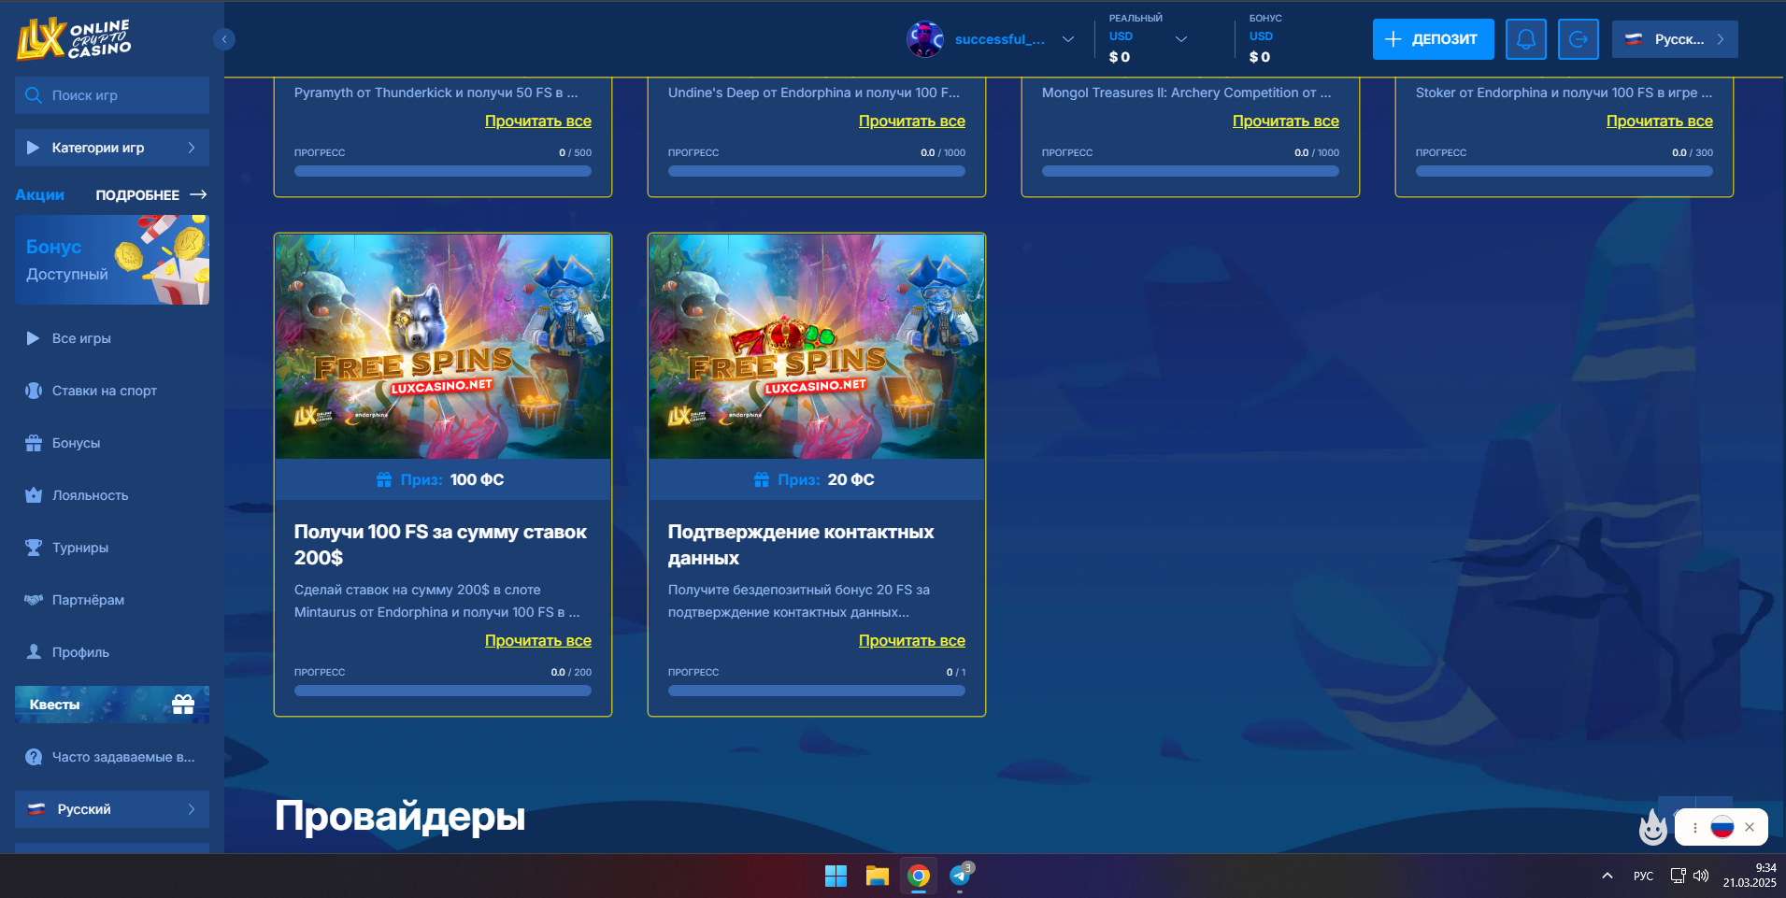
Task: Collapse the sidebar with the round arrow button
Action: tap(224, 39)
